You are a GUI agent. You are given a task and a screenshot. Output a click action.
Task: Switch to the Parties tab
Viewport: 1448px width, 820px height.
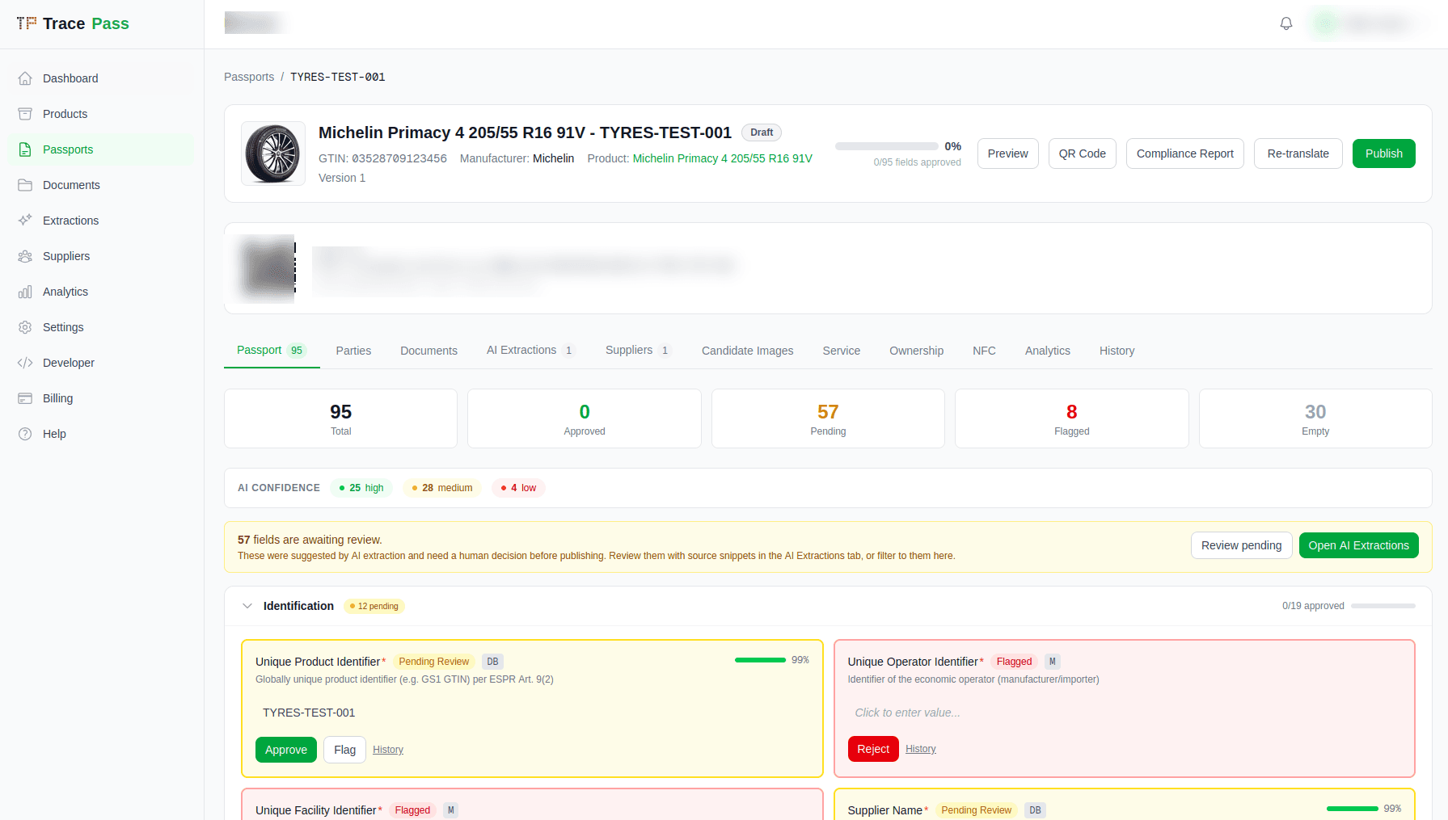coord(353,351)
